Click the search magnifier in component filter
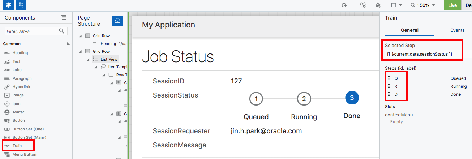Viewport: 472px width, 159px height. coord(62,31)
